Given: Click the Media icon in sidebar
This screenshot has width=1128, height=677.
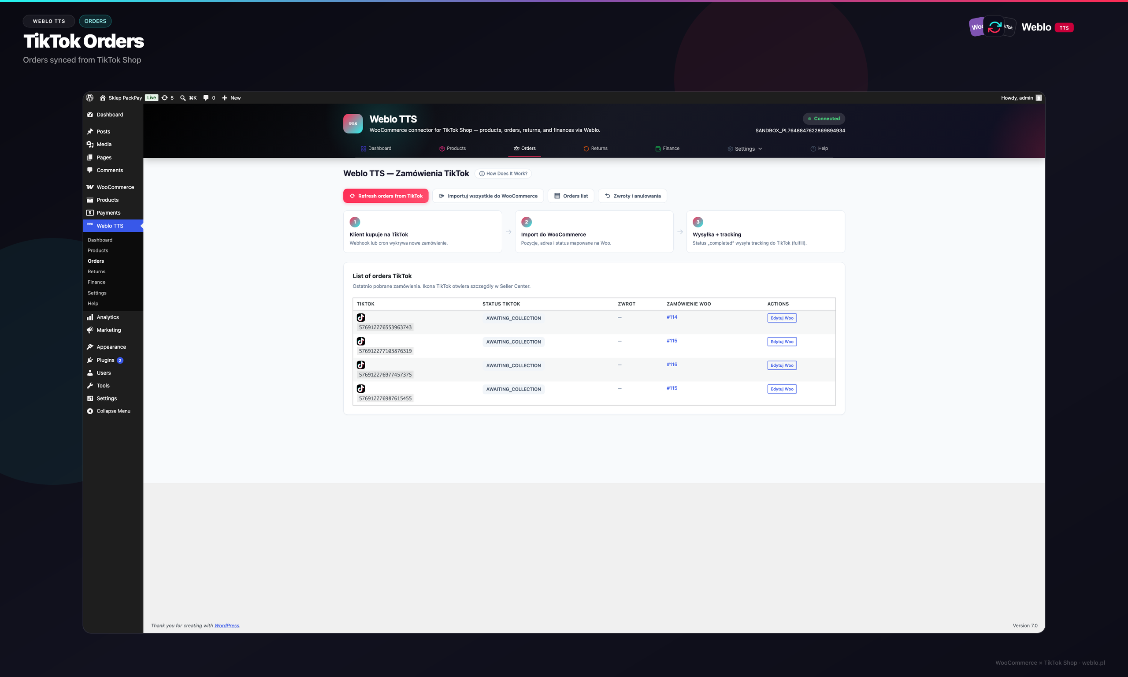Looking at the screenshot, I should point(90,144).
